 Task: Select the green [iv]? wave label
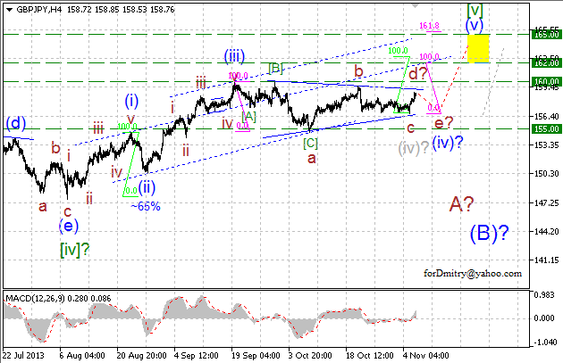[75, 250]
